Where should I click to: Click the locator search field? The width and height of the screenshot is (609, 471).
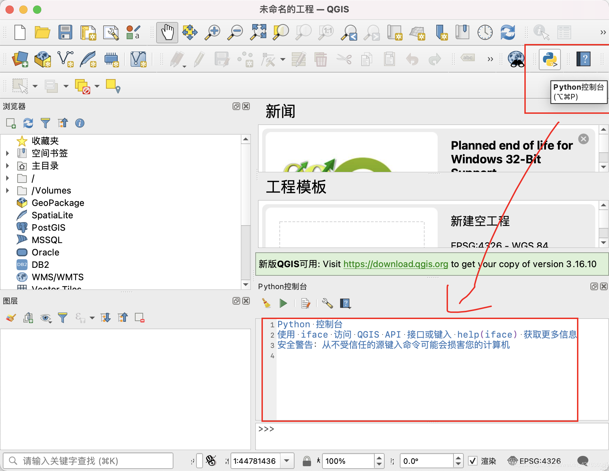[x=88, y=461]
